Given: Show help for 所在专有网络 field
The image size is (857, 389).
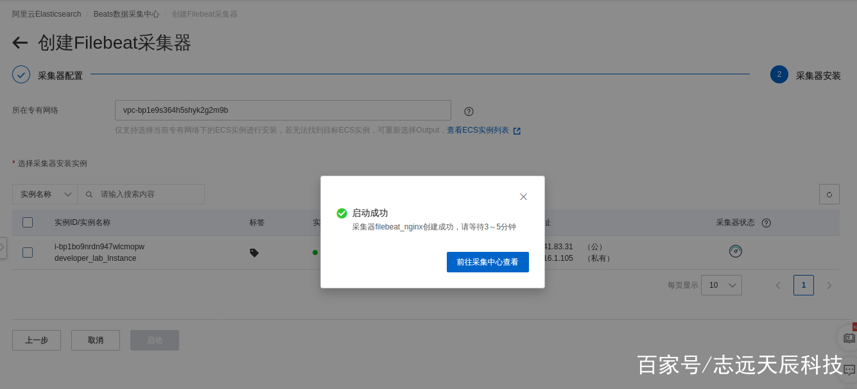Looking at the screenshot, I should (x=469, y=111).
